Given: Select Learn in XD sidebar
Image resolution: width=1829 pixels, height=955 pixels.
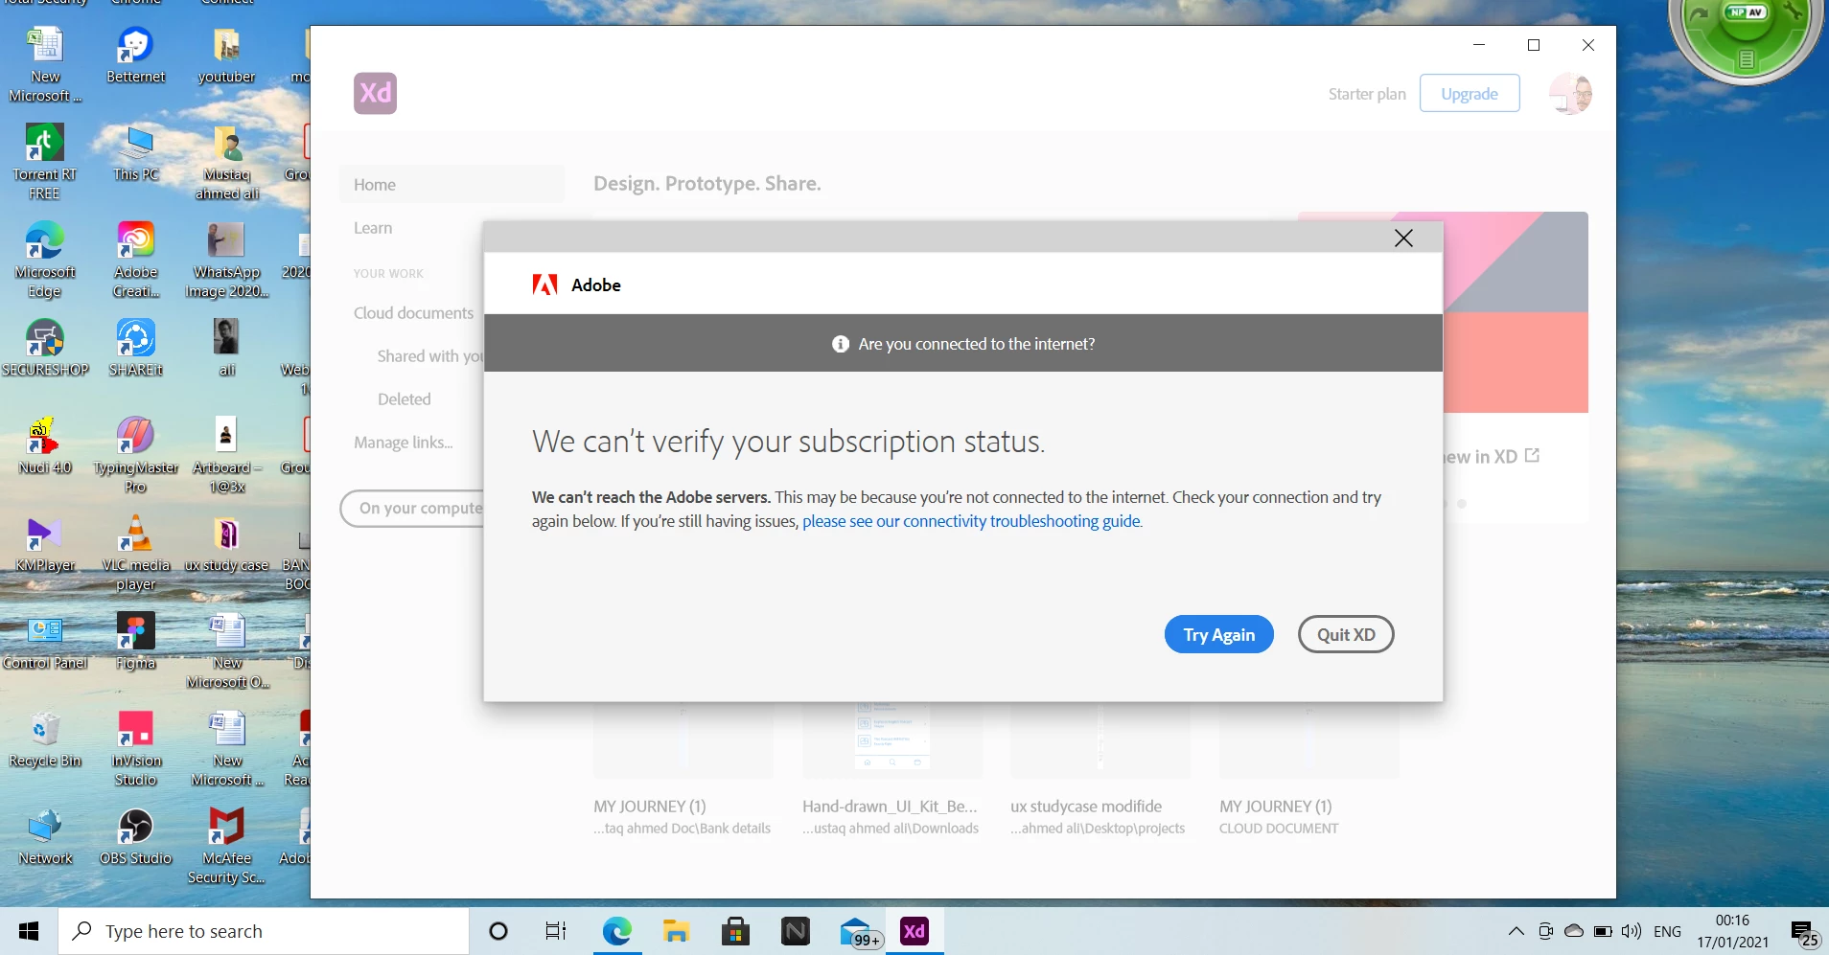Looking at the screenshot, I should click(x=373, y=228).
